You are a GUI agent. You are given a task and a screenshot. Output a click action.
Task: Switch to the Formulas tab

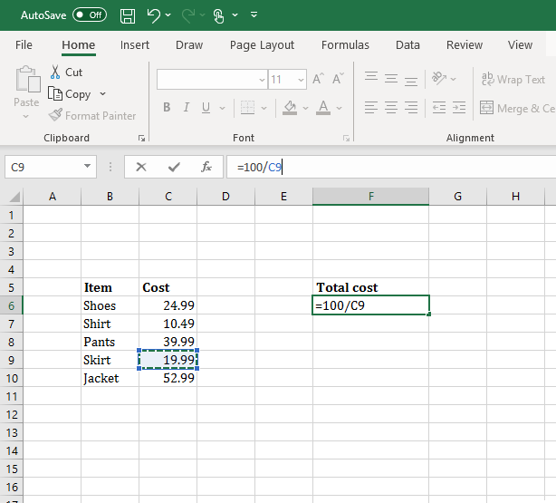[345, 45]
